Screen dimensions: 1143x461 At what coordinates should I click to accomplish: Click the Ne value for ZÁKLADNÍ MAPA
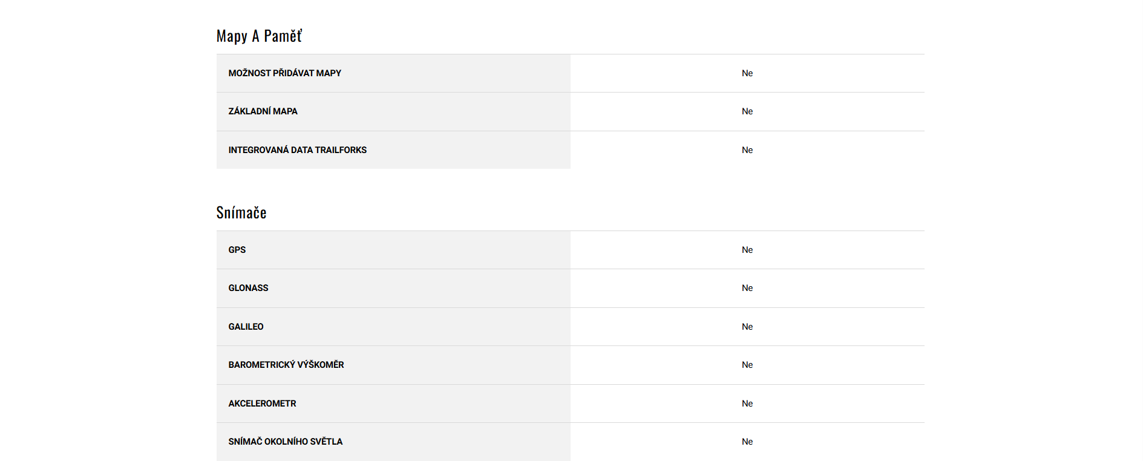747,111
